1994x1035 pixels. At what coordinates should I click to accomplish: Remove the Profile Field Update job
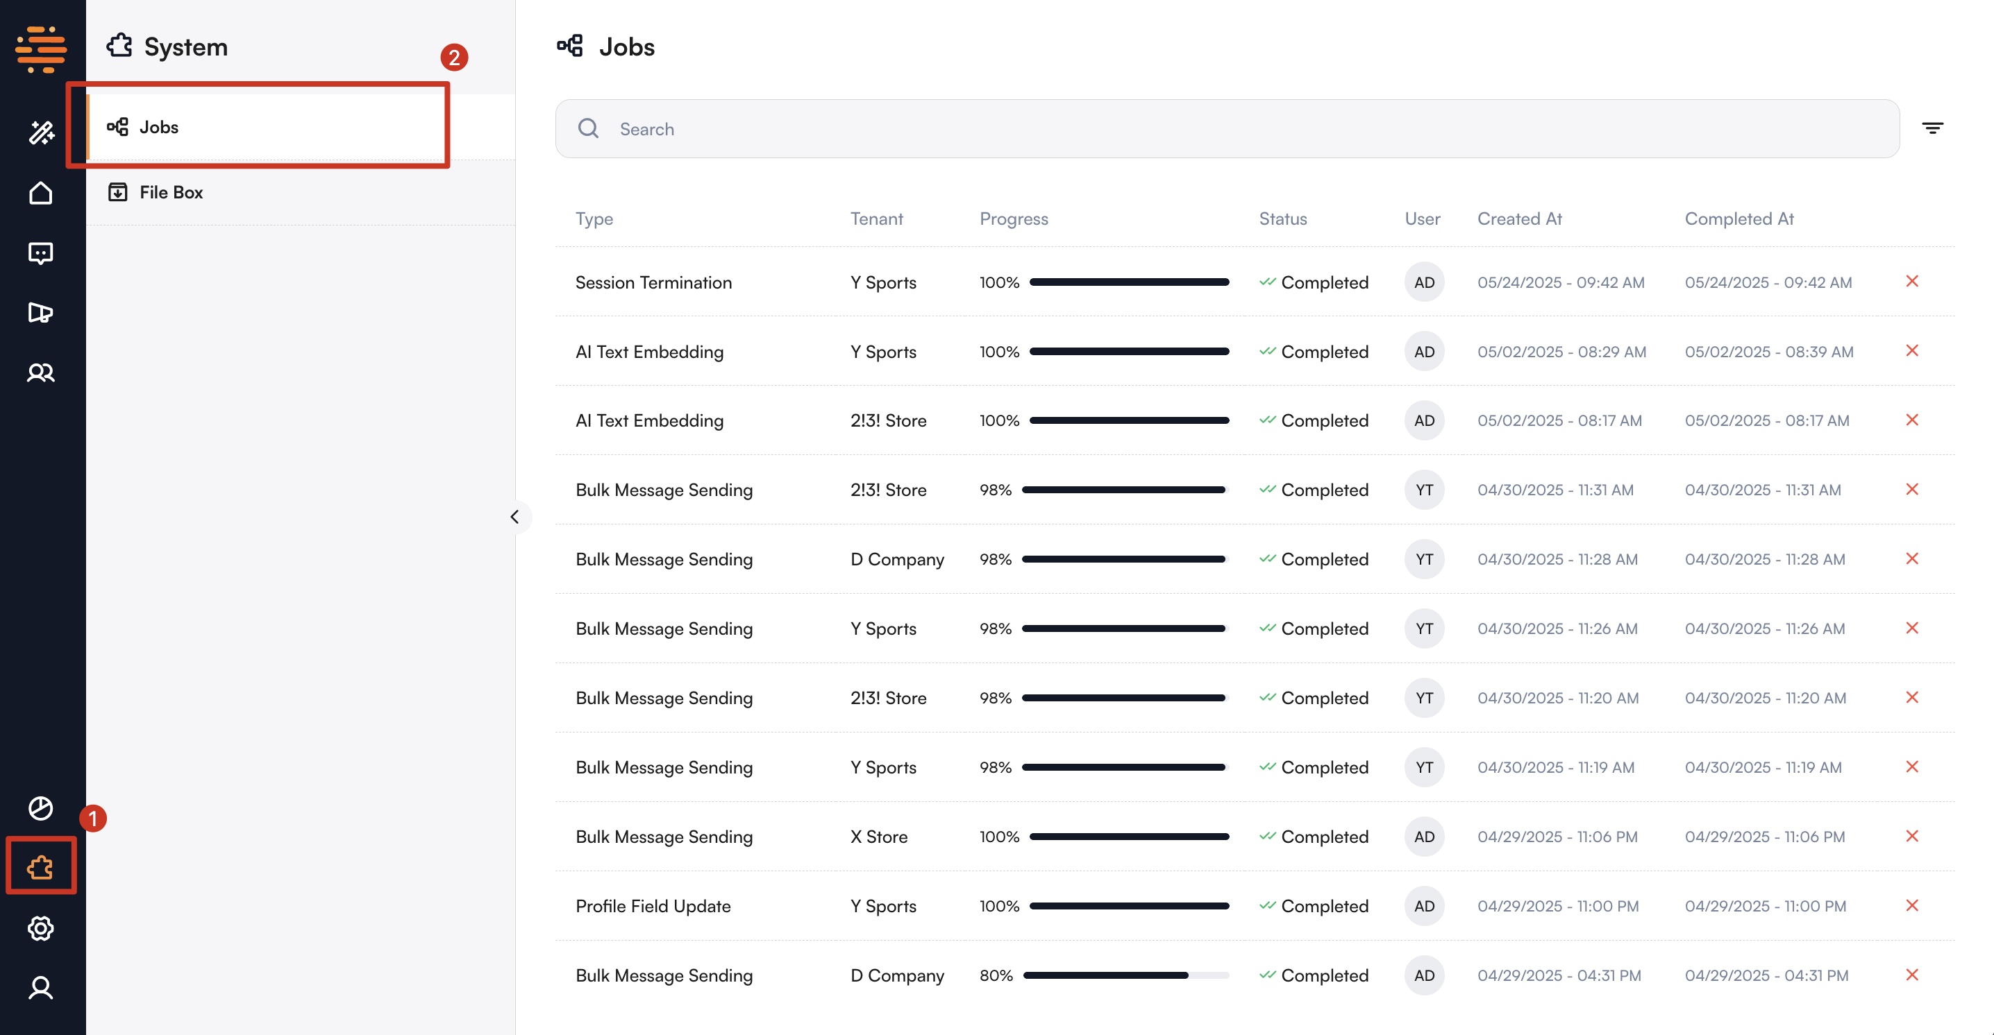point(1911,905)
